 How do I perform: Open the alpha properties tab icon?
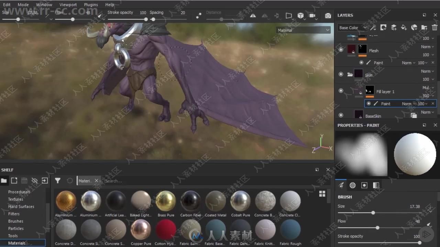(353, 185)
